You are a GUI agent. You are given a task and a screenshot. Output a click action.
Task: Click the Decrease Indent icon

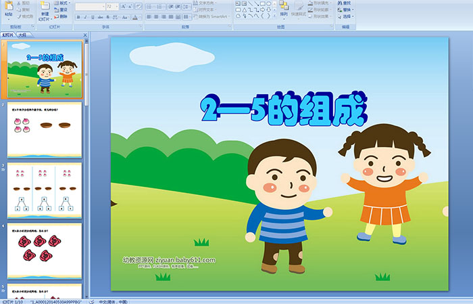(170, 6)
